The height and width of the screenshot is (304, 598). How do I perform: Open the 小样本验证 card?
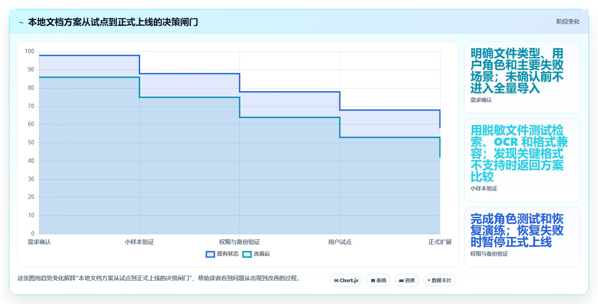pos(522,160)
